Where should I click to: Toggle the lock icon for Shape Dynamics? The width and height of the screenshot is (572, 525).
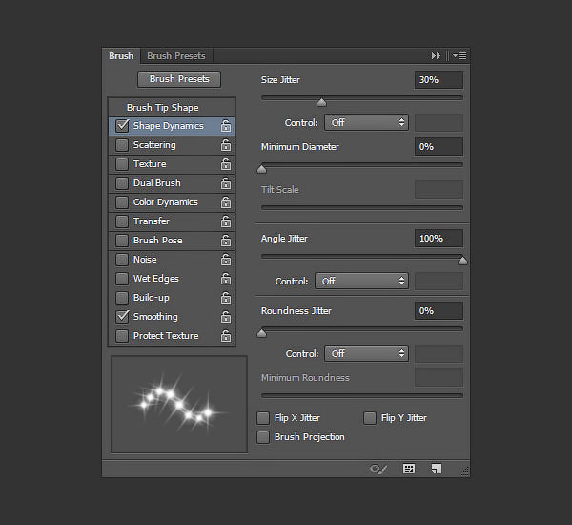coord(226,126)
